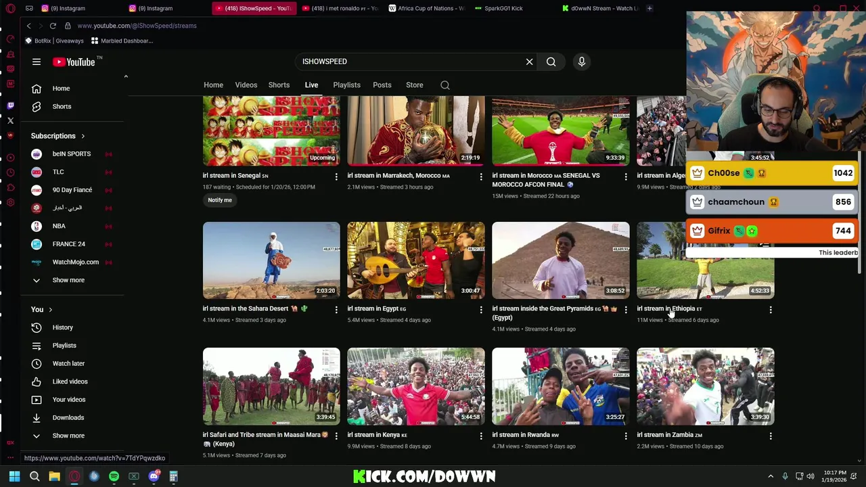This screenshot has height=487, width=866.
Task: Open the irl stream in Zambia thumbnail
Action: tap(705, 386)
